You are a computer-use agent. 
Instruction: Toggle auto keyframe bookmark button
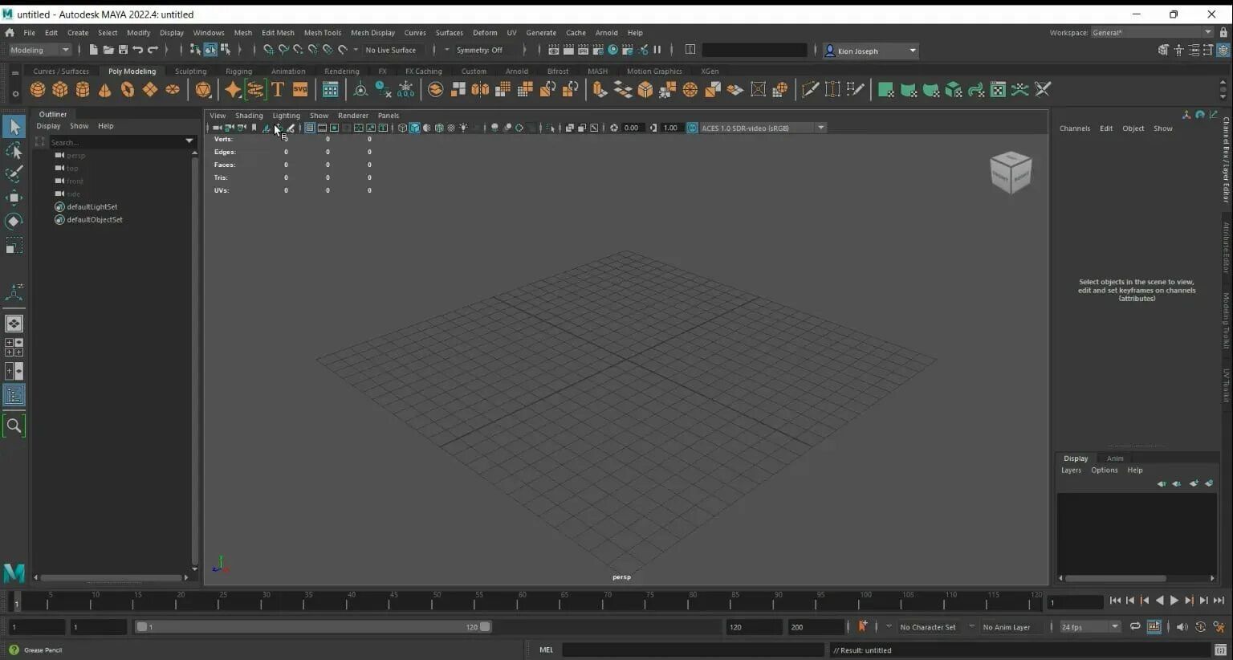click(x=862, y=626)
